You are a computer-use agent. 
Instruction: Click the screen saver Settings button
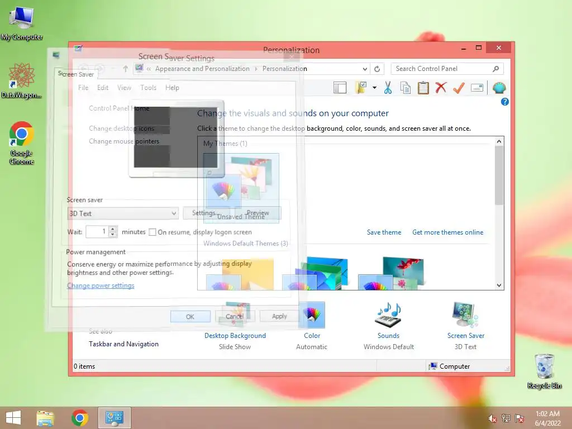click(x=206, y=213)
